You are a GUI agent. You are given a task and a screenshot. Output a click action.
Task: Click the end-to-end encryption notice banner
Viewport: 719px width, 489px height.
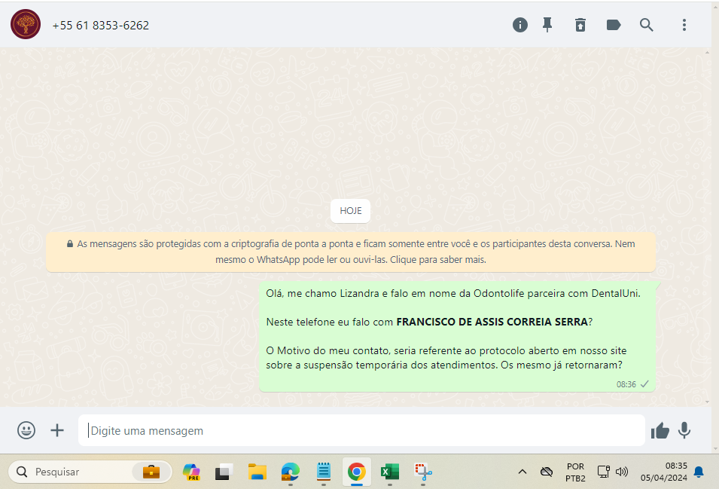351,252
